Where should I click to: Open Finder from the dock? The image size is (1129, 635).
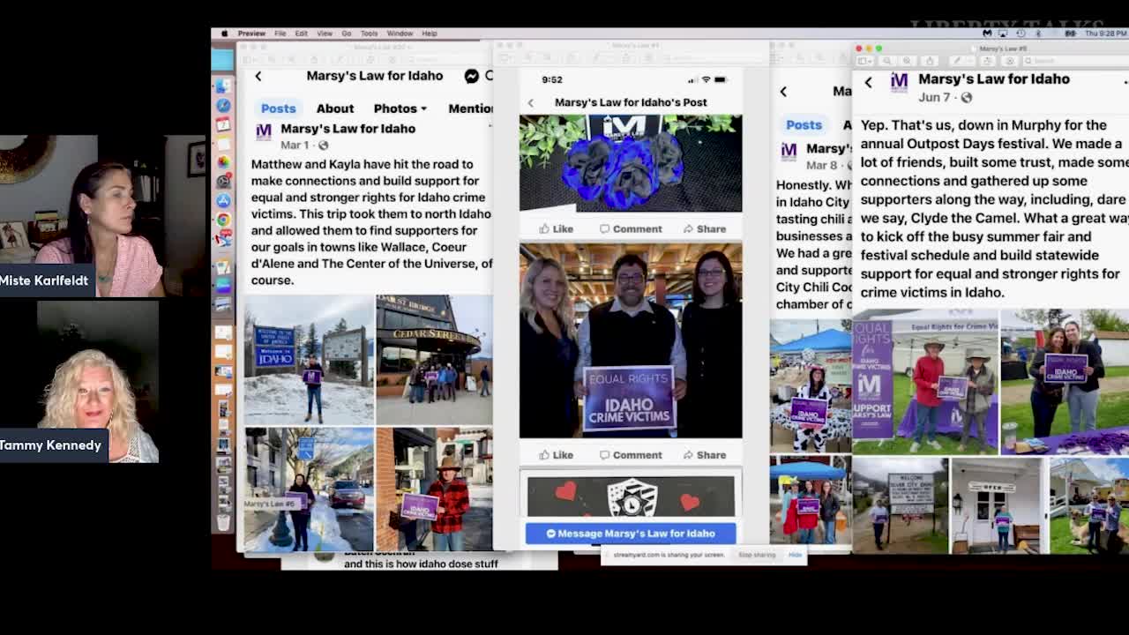coord(223,86)
